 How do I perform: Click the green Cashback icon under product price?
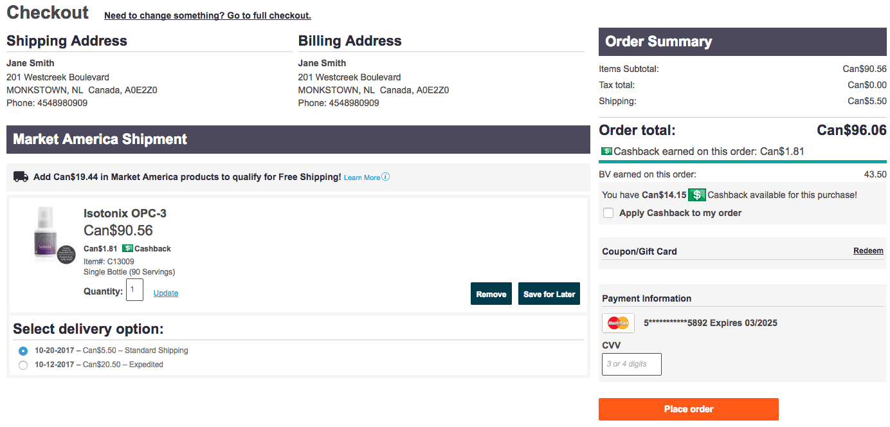pos(127,248)
